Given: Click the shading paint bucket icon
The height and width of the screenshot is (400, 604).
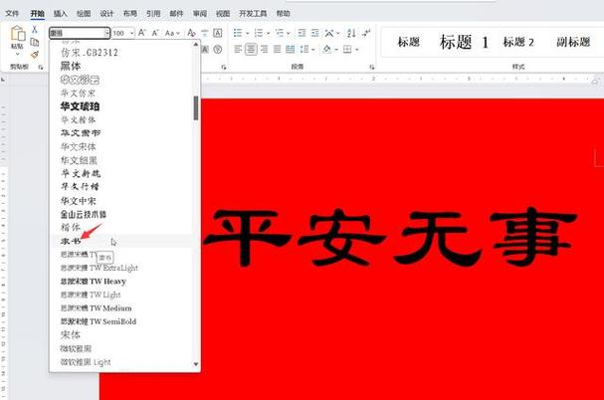Looking at the screenshot, I should tap(327, 50).
